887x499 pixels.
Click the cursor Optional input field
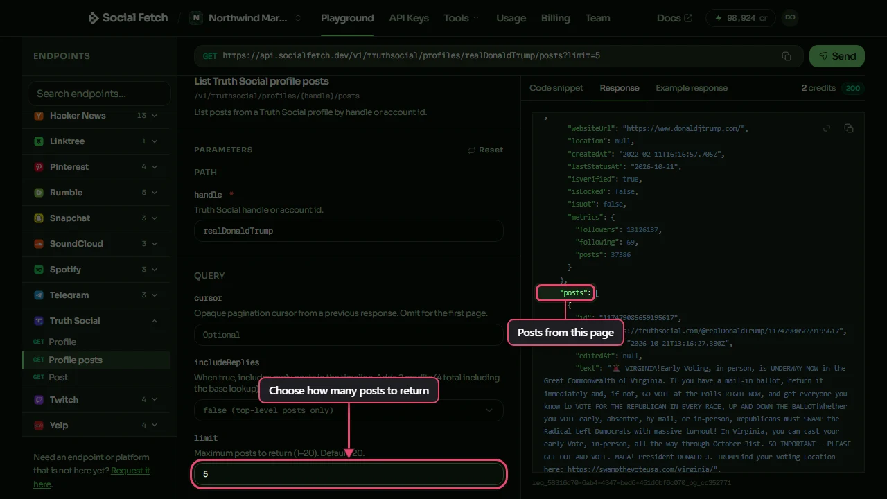point(349,335)
